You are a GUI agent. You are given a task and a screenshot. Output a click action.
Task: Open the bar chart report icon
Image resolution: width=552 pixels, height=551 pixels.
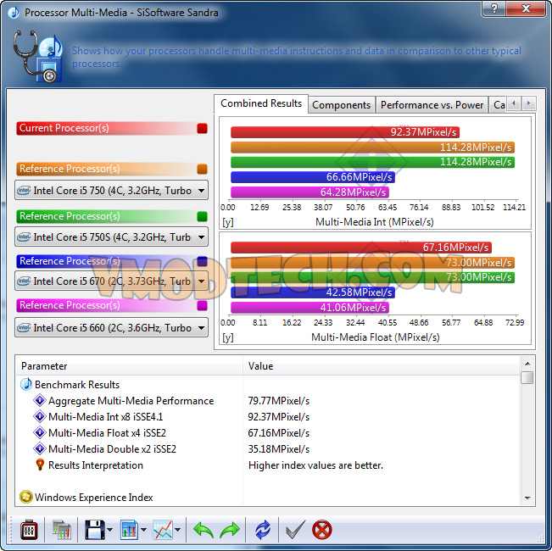tap(129, 530)
